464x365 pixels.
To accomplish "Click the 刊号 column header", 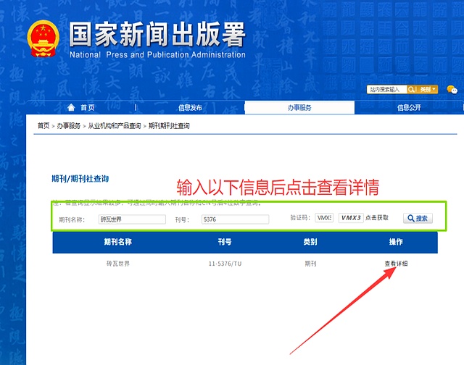I will pos(225,242).
